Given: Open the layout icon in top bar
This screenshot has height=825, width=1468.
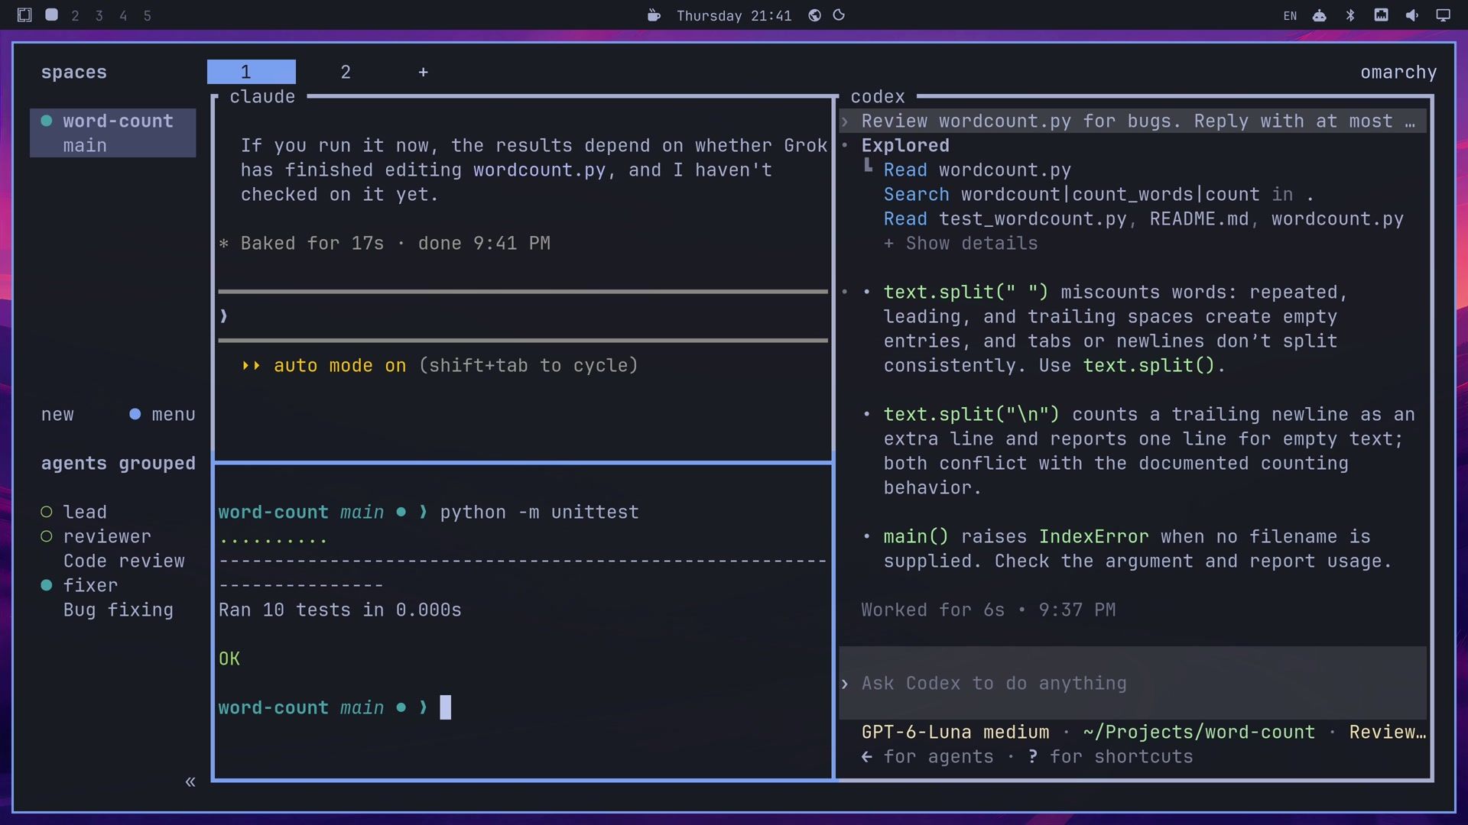Looking at the screenshot, I should (x=24, y=15).
